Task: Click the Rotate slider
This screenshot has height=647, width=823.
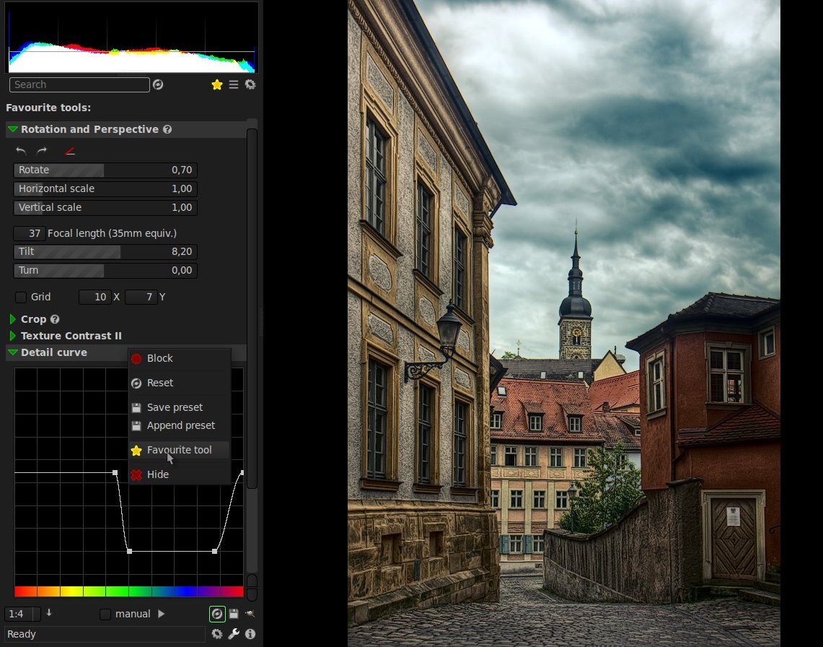Action: [105, 170]
